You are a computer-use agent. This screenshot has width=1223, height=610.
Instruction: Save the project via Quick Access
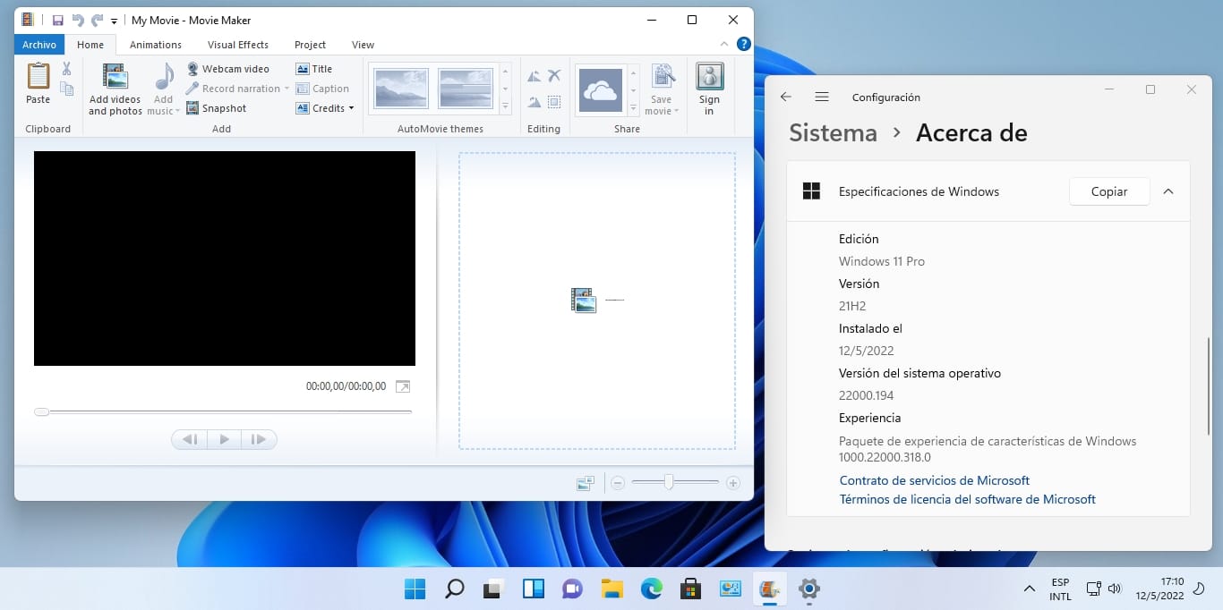pos(57,20)
